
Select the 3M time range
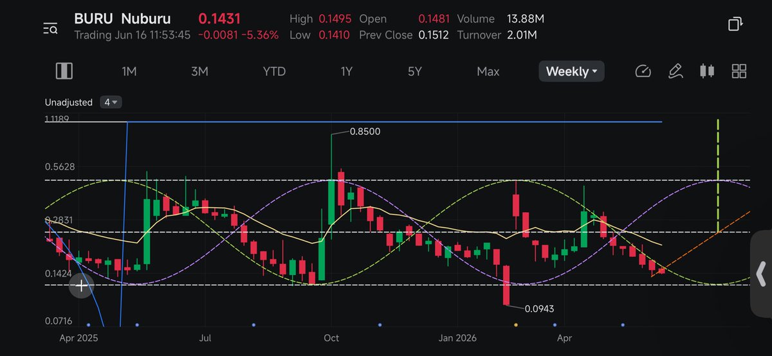199,71
